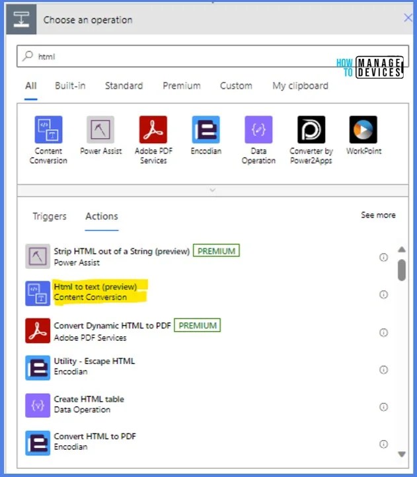Click the See more link

[x=378, y=215]
